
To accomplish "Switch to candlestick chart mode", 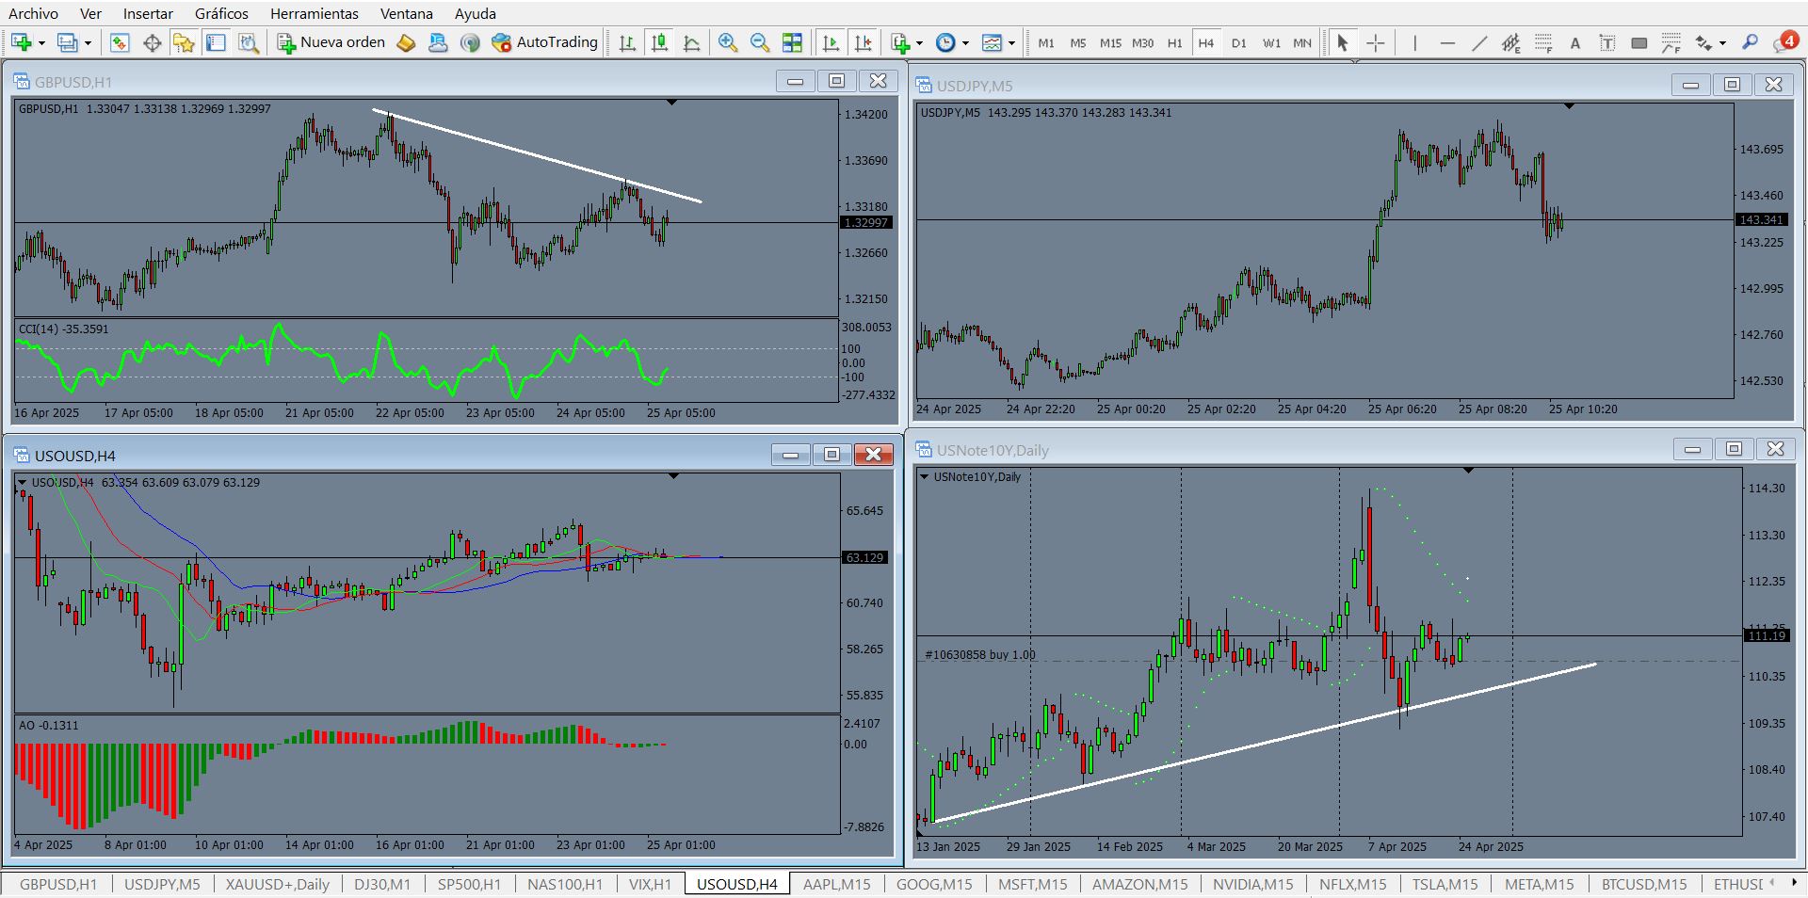I will 659,42.
